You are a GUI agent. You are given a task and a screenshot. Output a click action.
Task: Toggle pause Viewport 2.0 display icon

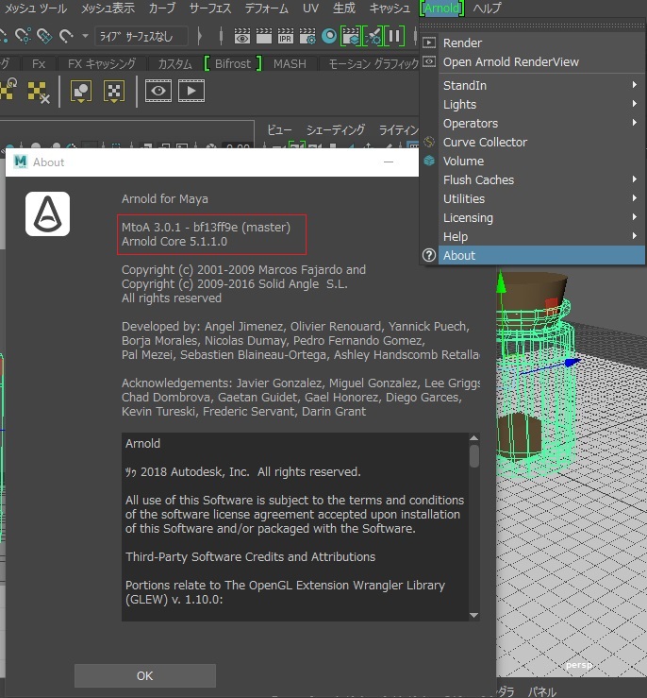pos(394,36)
